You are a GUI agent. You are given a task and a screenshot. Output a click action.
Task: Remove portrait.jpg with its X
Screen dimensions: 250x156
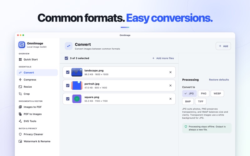coord(170,85)
